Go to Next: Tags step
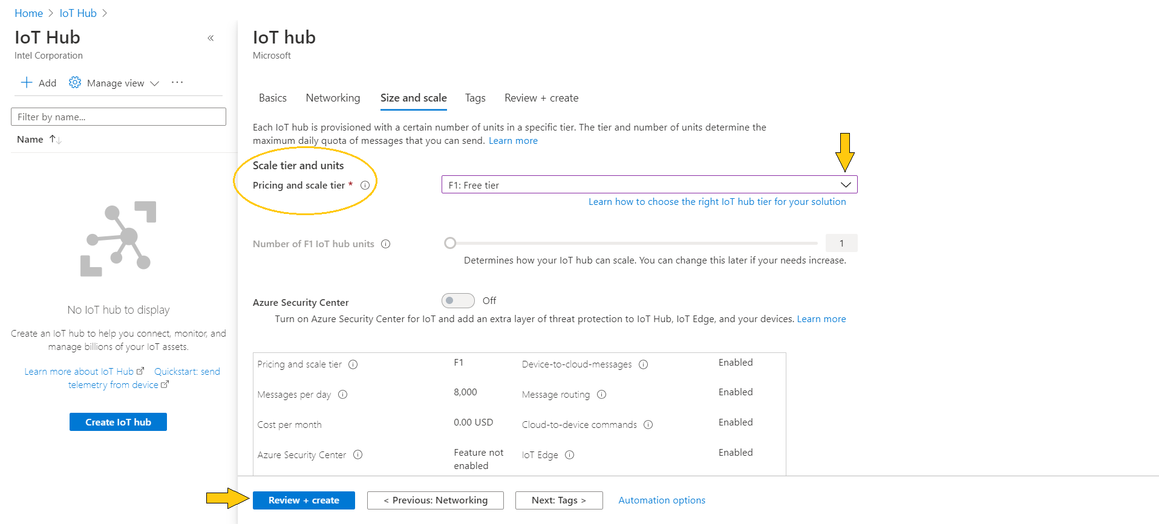 coord(559,500)
